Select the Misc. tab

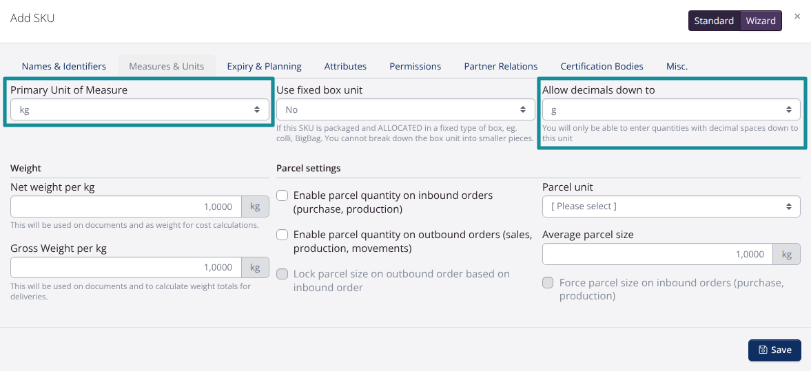pos(677,67)
